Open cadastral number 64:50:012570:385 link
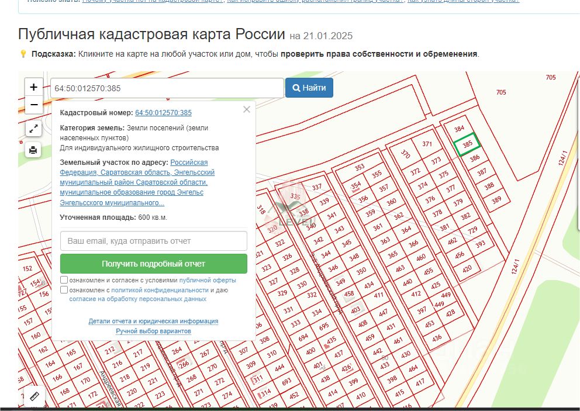 point(163,112)
